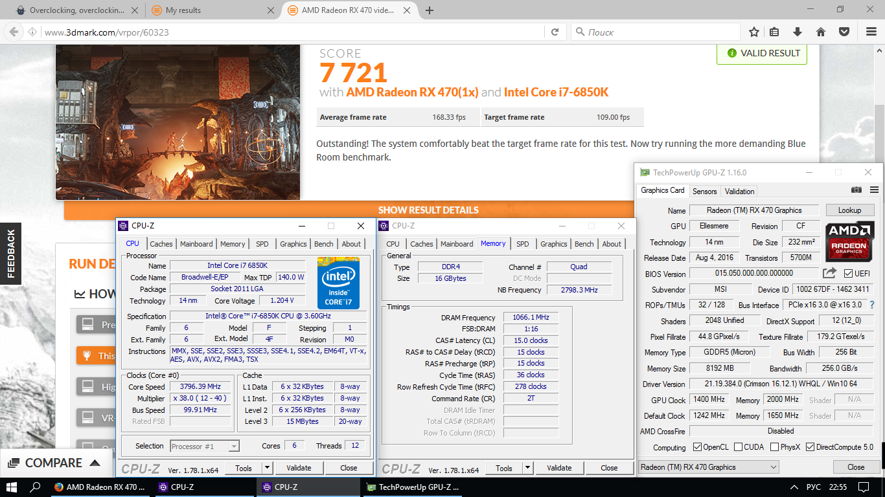
Task: Open the TechPowerUp GPU-Z taskbar item
Action: pyautogui.click(x=414, y=487)
